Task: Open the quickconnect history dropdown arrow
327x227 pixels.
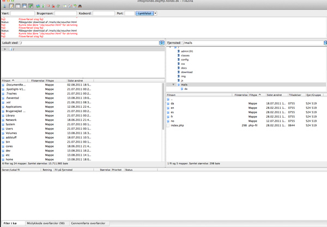Action: [155, 13]
